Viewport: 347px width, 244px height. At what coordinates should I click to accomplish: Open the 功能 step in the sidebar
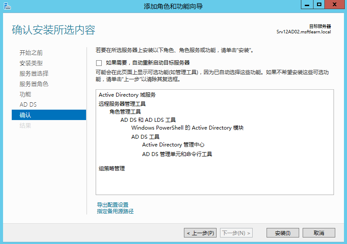(25, 94)
